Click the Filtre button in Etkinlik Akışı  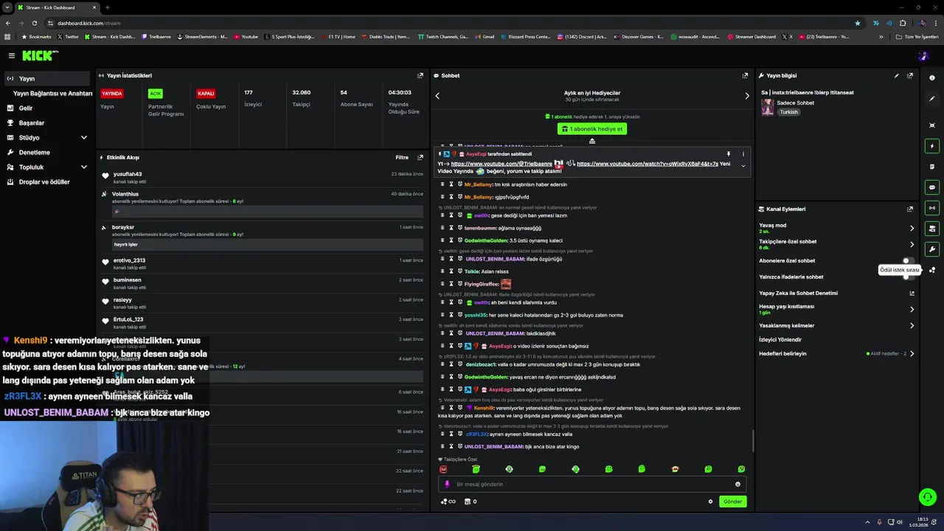click(x=402, y=157)
